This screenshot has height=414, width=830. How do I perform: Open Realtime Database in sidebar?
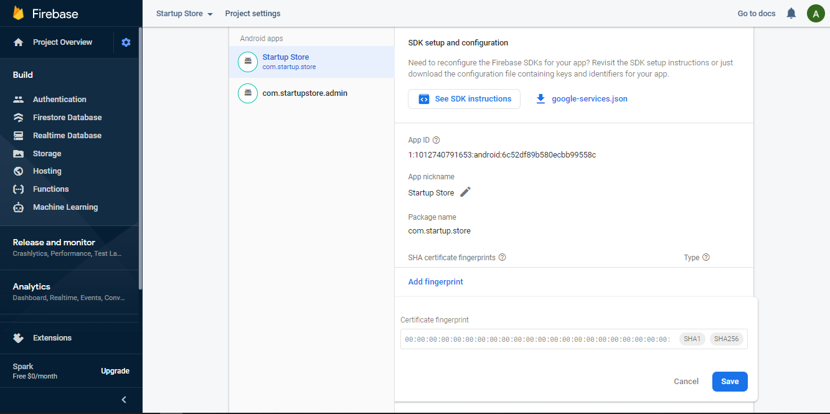[67, 135]
